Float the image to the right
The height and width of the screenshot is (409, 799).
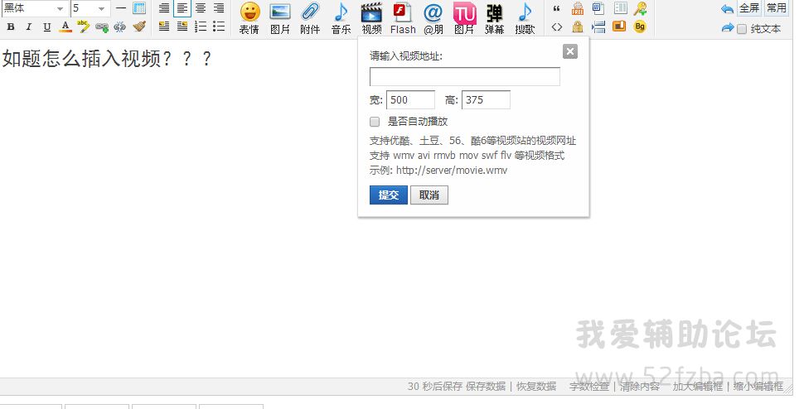[182, 26]
